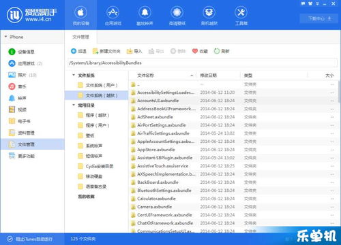Click the 导入 import button
Image resolution: width=341 pixels, height=245 pixels.
134,51
